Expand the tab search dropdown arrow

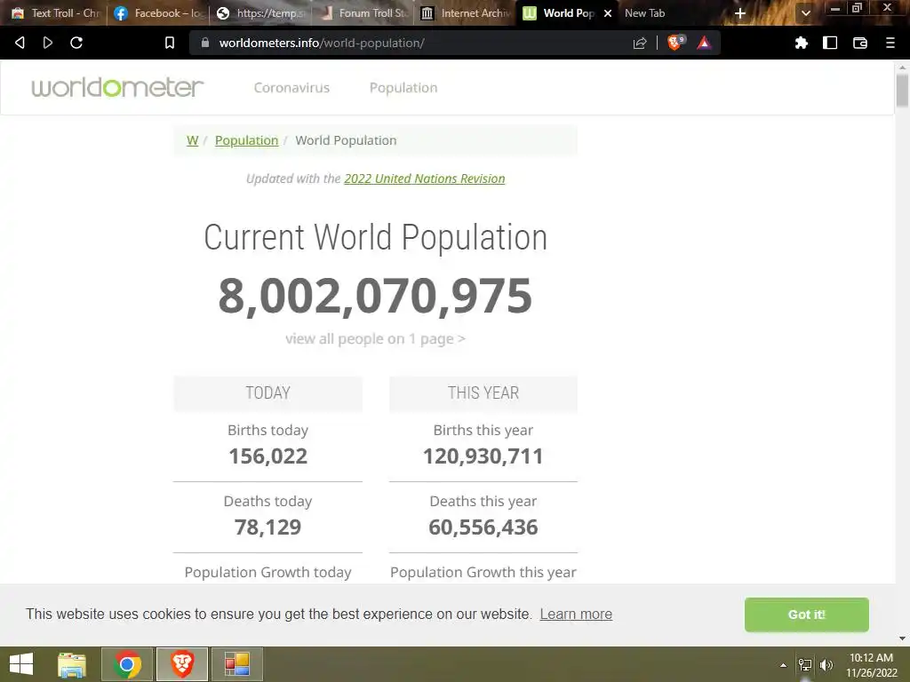coord(805,13)
